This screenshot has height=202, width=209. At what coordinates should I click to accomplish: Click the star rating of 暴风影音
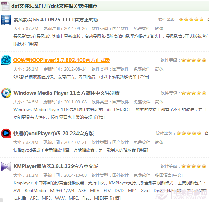tap(191, 20)
